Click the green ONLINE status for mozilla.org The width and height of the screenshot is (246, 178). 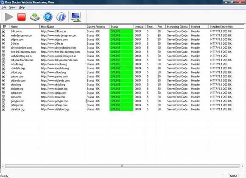(121, 64)
